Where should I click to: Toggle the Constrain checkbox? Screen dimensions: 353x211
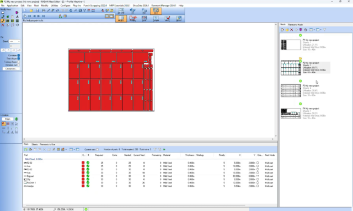point(19,55)
